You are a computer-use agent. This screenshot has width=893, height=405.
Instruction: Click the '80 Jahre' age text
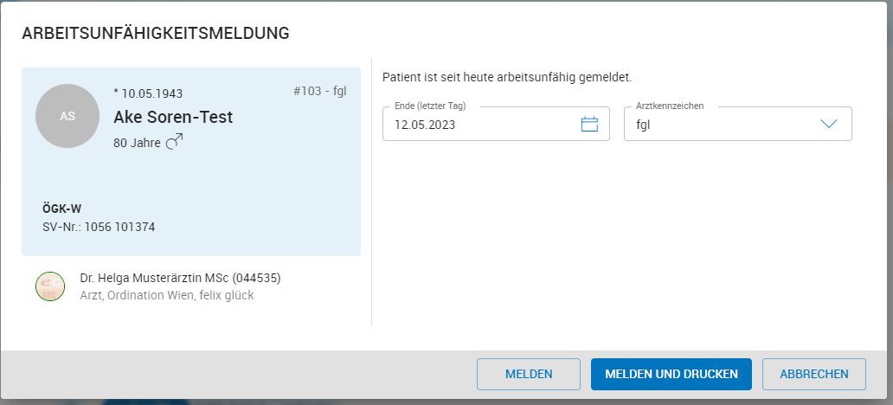tap(137, 143)
